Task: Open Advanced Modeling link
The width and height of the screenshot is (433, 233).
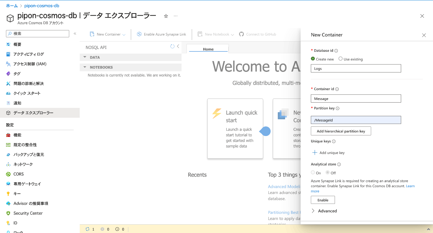Action: point(284,187)
